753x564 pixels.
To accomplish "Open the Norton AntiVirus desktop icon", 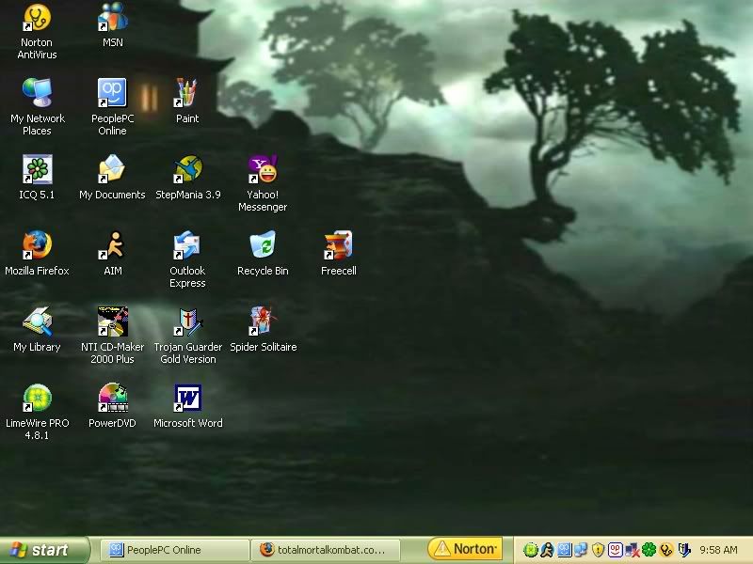I will pos(37,18).
